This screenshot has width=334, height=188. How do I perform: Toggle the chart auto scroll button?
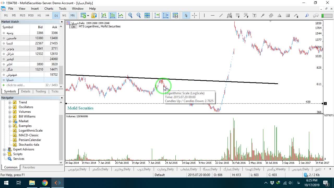[157, 15]
